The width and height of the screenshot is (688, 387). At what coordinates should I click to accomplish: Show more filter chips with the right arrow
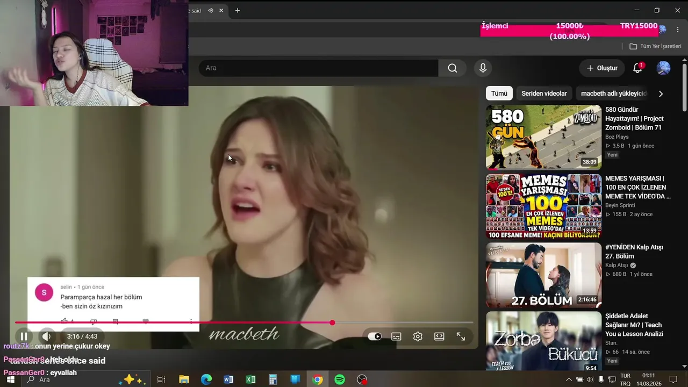tap(661, 94)
